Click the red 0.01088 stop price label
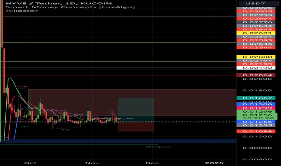Screen dimensions: 281x166 [256, 131]
